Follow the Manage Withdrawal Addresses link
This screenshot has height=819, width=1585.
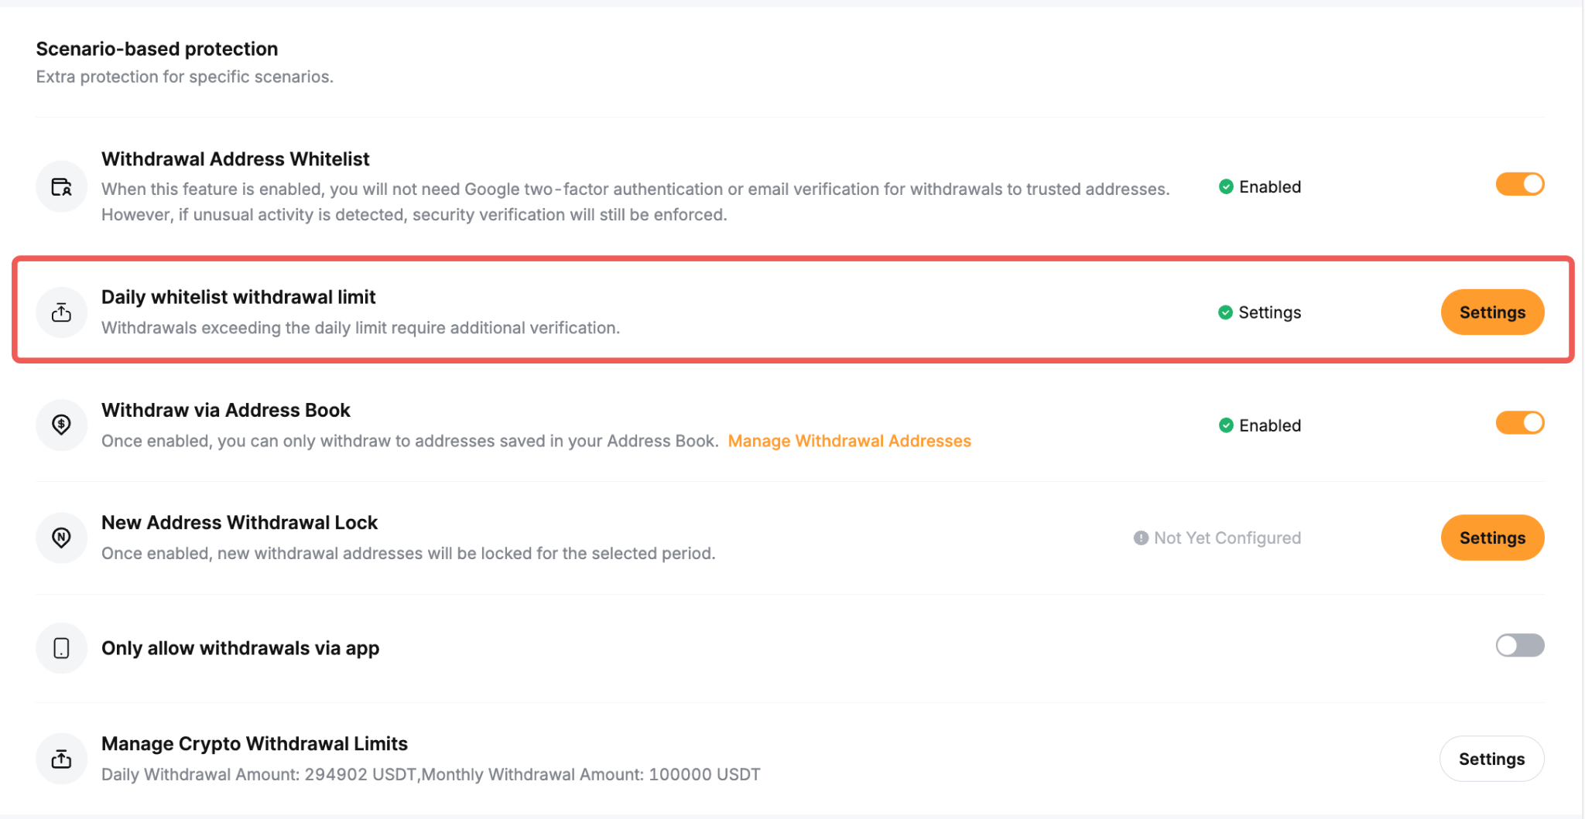pos(849,441)
